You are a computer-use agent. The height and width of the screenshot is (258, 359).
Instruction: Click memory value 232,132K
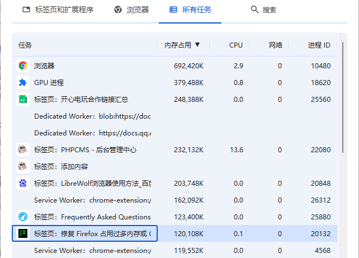point(188,150)
